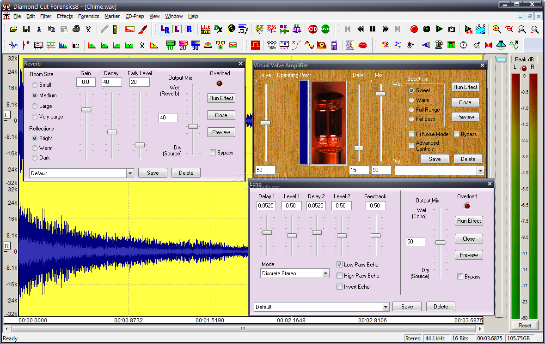Open the Forensics menu
This screenshot has height=344, width=545.
point(88,16)
